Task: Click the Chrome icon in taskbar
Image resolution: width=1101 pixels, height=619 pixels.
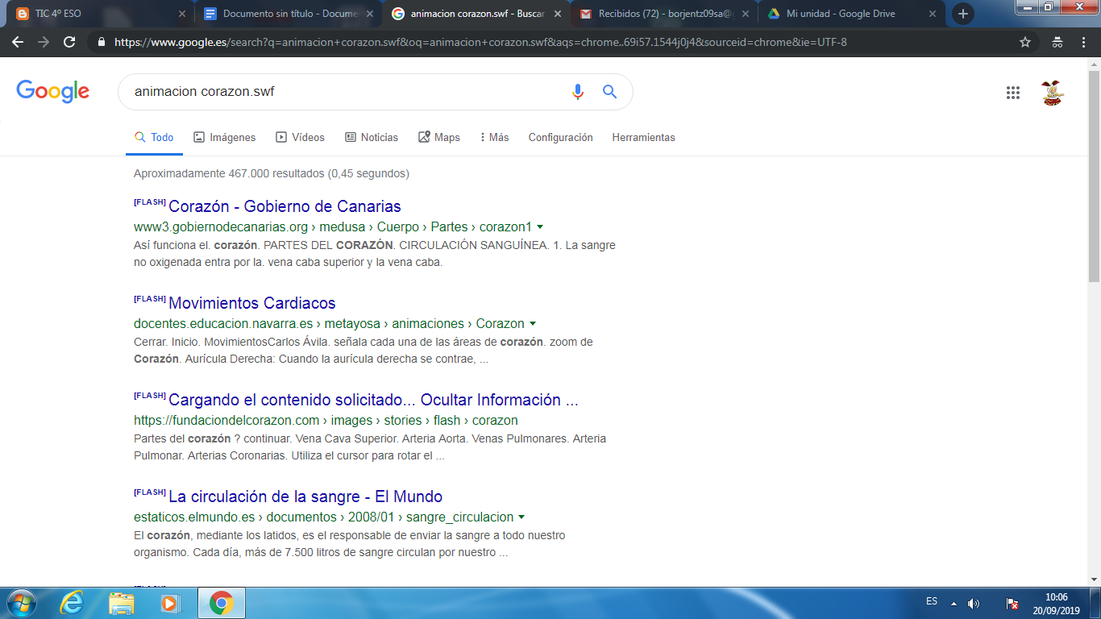Action: (221, 603)
